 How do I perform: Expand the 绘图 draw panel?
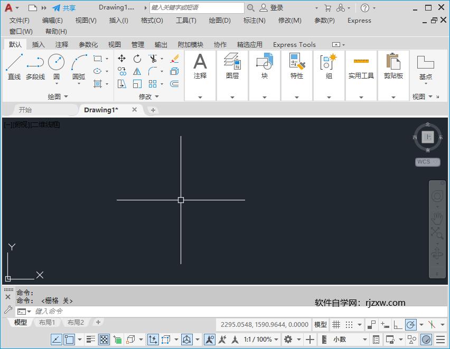(58, 96)
